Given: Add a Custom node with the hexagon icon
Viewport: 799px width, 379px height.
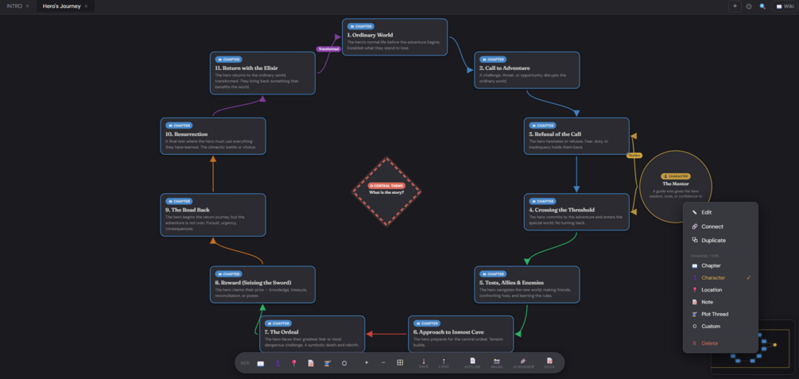Looking at the screenshot, I should click(x=344, y=363).
